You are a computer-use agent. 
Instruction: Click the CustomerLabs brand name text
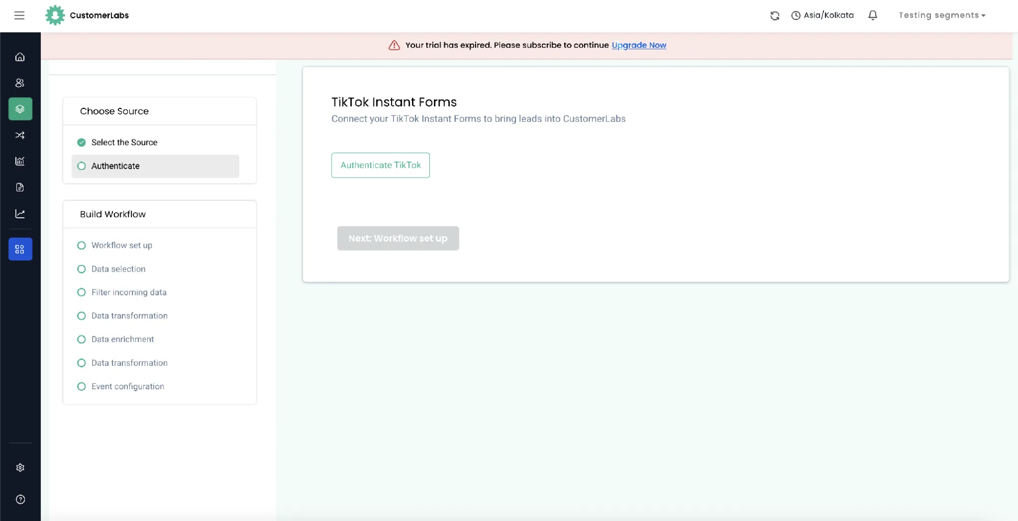[x=99, y=15]
